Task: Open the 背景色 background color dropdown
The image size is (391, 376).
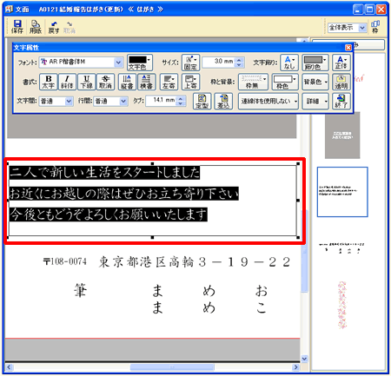Action: (315, 82)
